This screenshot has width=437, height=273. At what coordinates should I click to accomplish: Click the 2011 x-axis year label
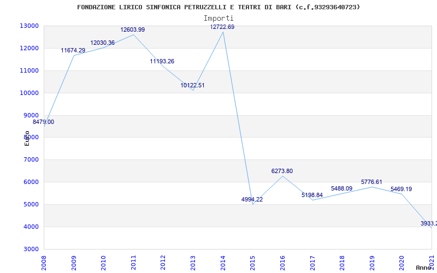pos(133,263)
